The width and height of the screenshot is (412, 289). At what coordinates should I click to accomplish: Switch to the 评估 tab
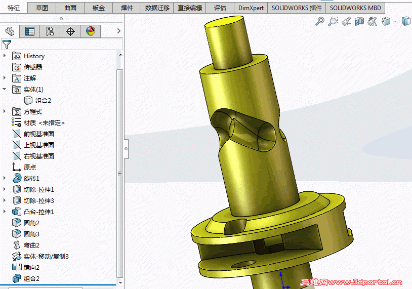220,8
